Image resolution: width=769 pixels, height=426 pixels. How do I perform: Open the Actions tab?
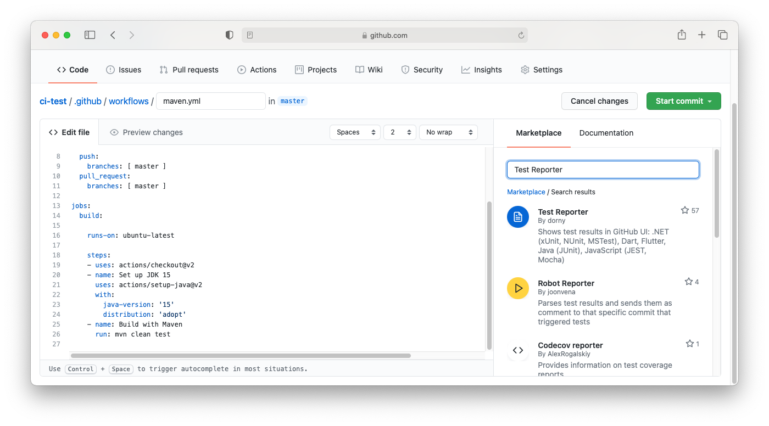(257, 70)
